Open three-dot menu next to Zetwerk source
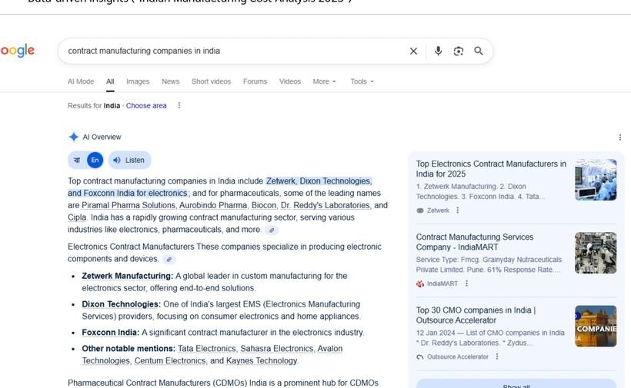631x388 pixels. coord(458,210)
